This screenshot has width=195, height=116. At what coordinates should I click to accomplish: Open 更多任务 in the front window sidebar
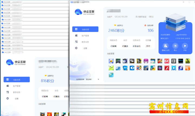tap(85, 42)
